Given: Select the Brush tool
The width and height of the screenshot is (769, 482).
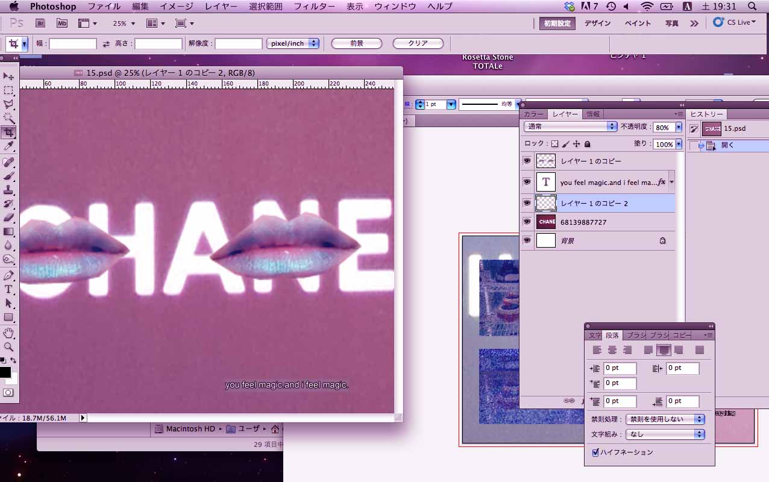Looking at the screenshot, I should coord(8,176).
